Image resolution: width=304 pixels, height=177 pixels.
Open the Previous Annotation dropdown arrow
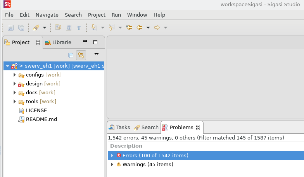coord(120,28)
